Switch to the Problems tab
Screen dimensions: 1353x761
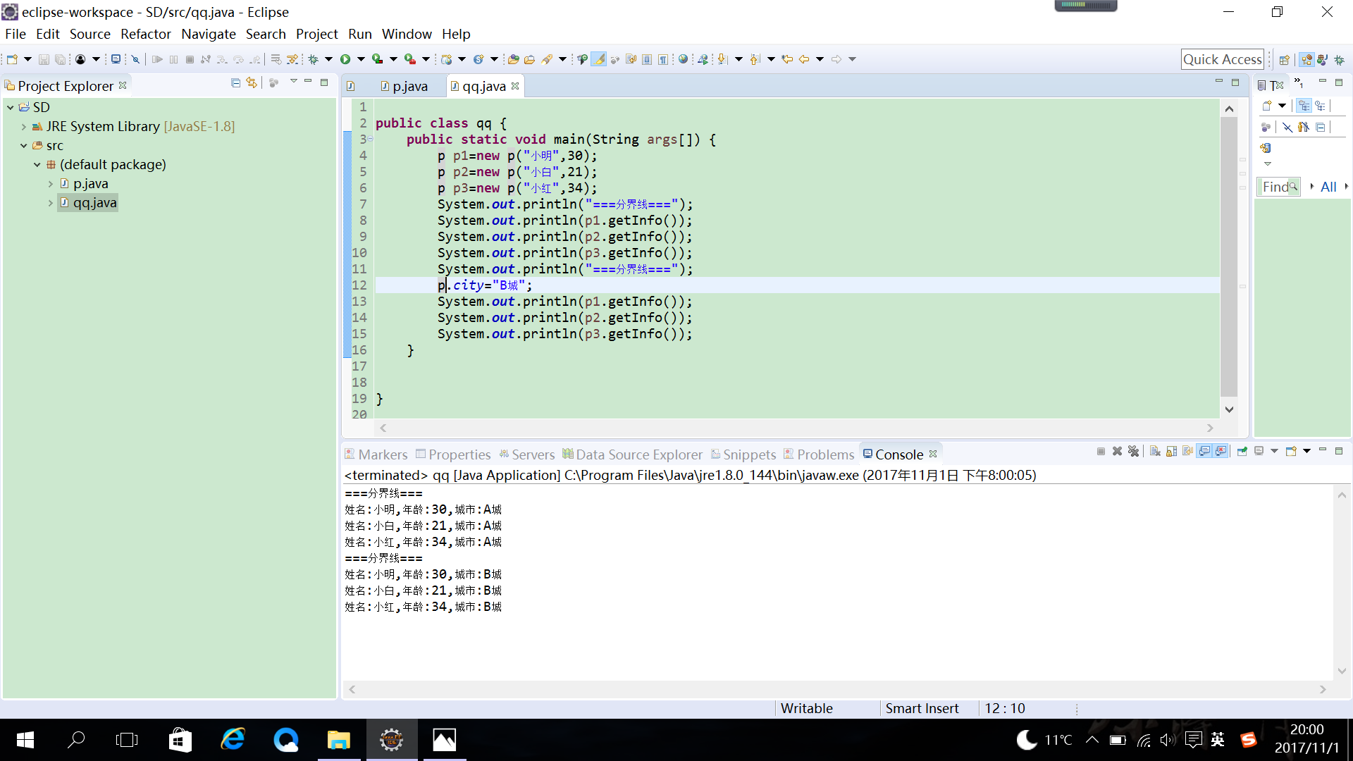tap(819, 454)
